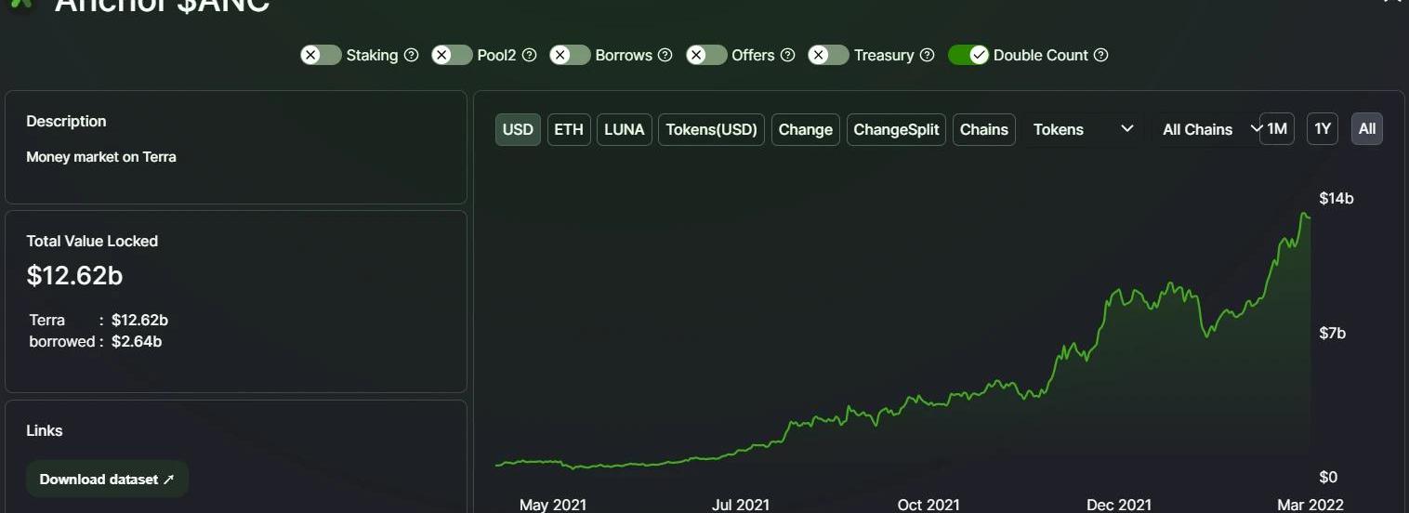
Task: Show the Tokens(USD) chart view
Action: click(712, 129)
